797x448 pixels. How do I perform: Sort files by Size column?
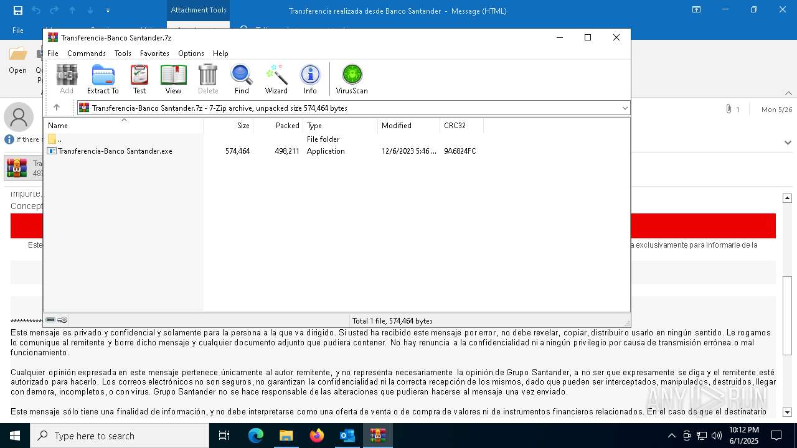229,126
